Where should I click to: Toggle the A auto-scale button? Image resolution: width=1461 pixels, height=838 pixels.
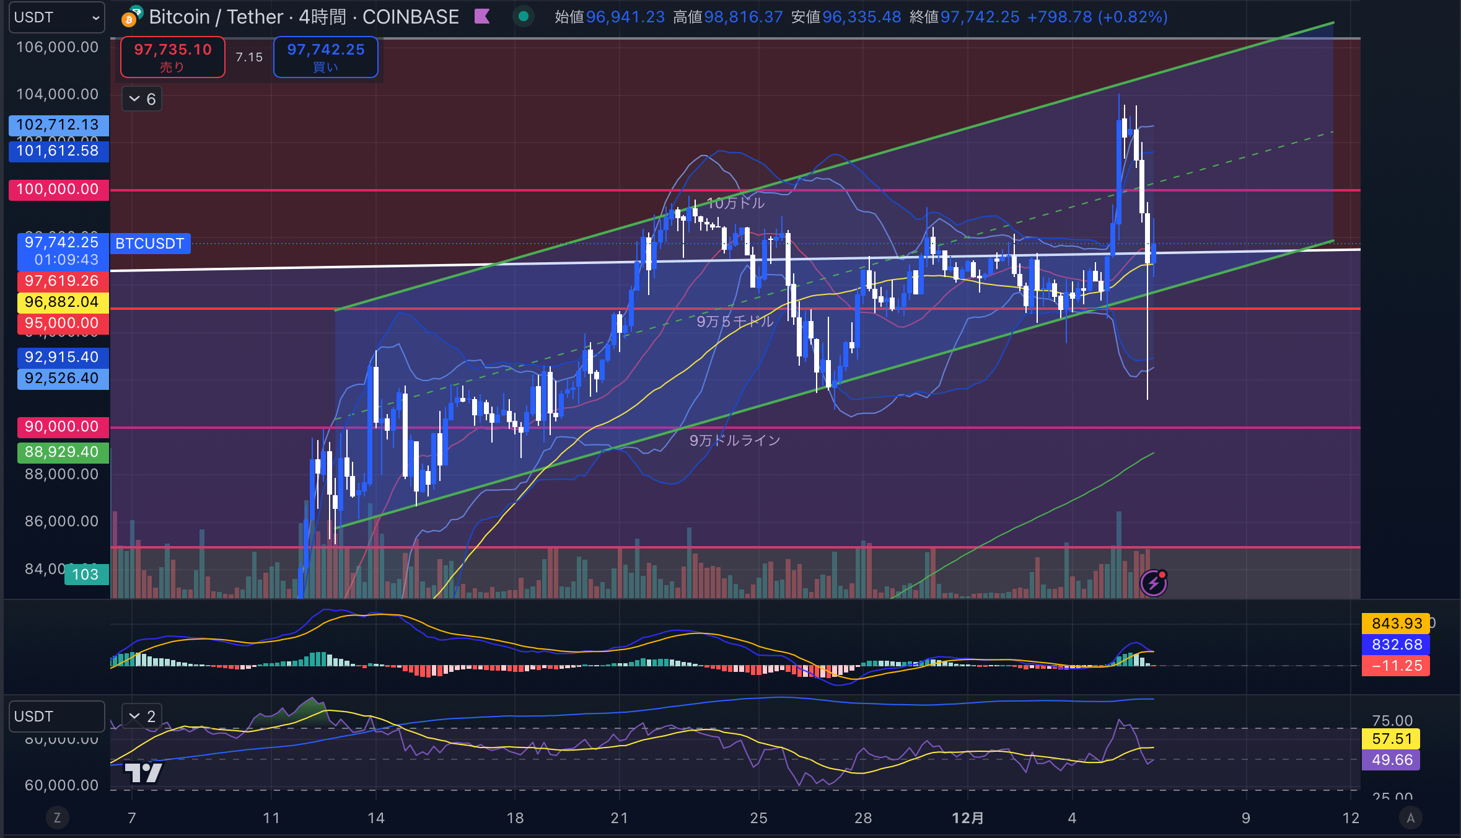tap(1411, 818)
